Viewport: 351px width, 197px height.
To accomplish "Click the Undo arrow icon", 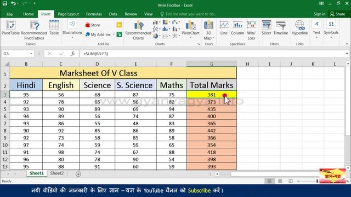I will click(x=13, y=3).
